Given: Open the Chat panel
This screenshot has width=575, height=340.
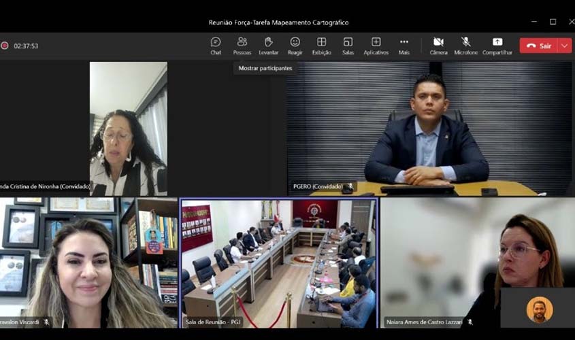Looking at the screenshot, I should click(x=216, y=46).
